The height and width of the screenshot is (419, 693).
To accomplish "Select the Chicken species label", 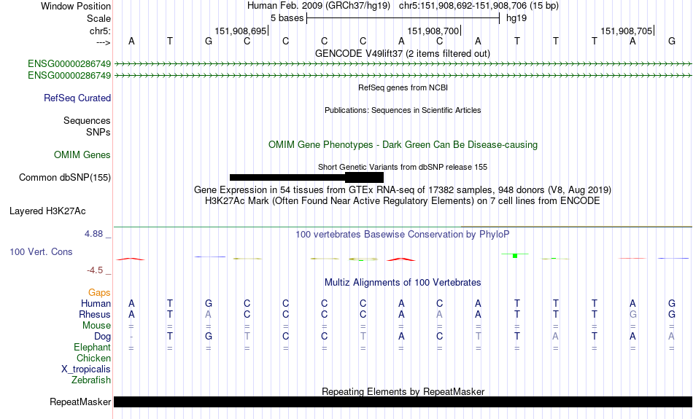I will pyautogui.click(x=93, y=358).
